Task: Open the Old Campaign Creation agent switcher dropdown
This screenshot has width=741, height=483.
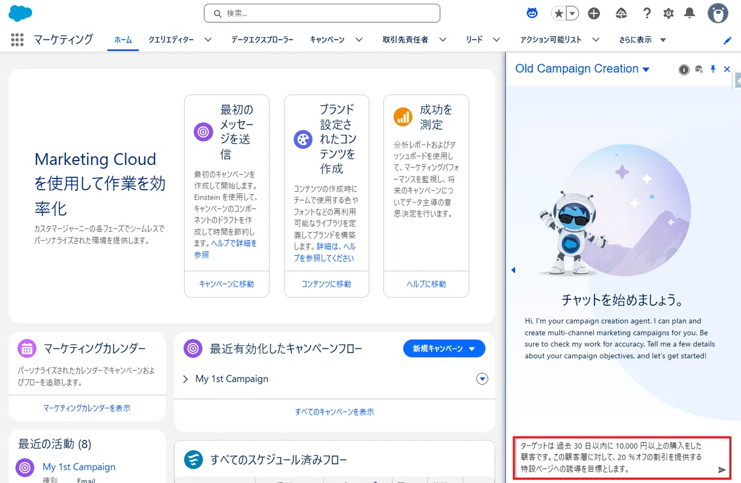Action: [x=646, y=69]
